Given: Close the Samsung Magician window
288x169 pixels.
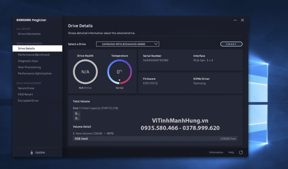Looking at the screenshot, I should (x=242, y=20).
